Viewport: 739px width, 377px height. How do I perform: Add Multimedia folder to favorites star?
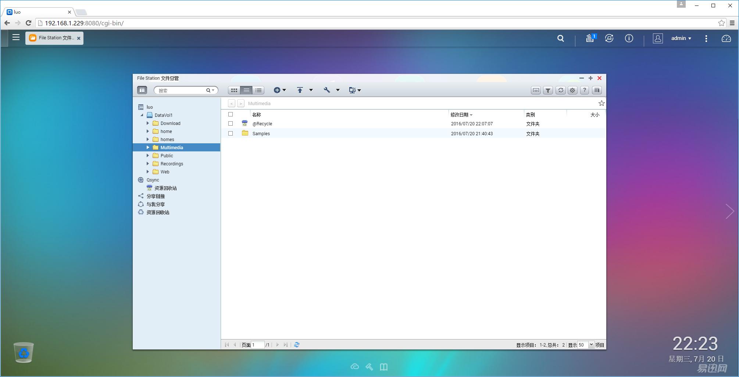pos(601,103)
